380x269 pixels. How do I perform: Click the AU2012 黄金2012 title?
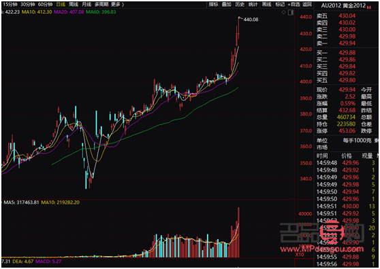coord(343,5)
